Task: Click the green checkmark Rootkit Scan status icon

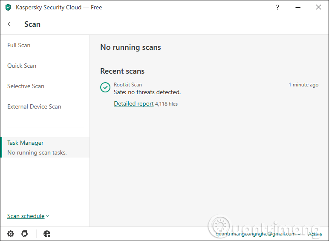Action: tap(105, 87)
